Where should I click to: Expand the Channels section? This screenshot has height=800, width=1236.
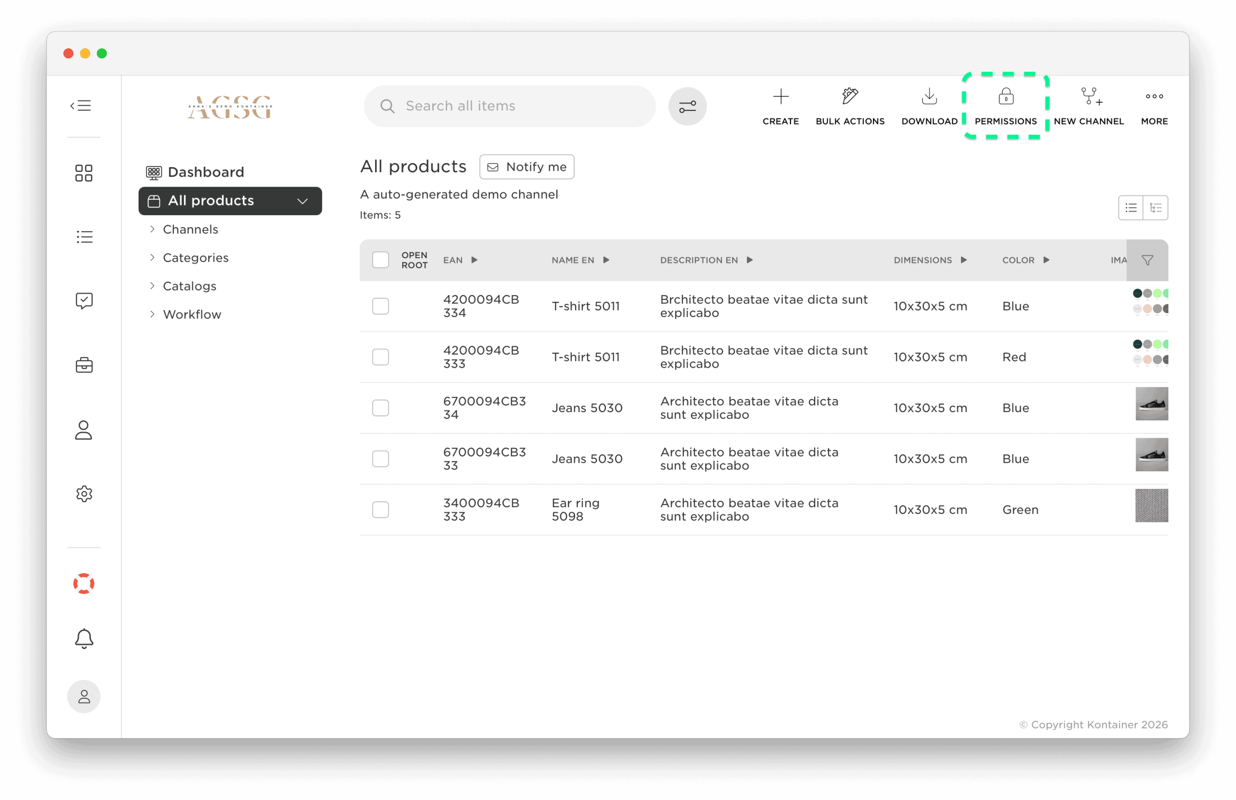(x=190, y=229)
